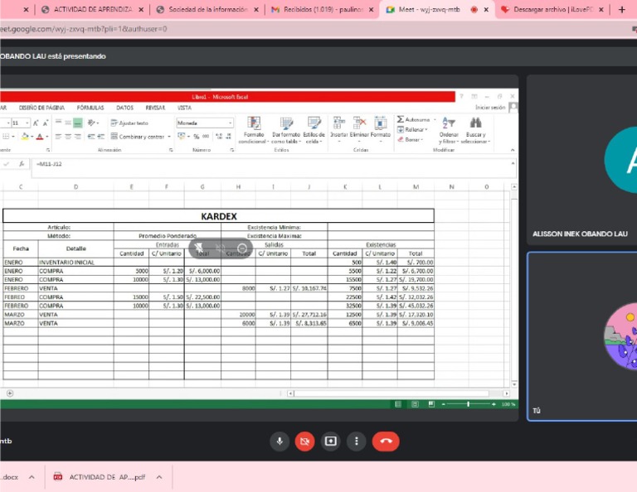Switch to Page Layout view in status bar
This screenshot has width=637, height=492.
[415, 404]
